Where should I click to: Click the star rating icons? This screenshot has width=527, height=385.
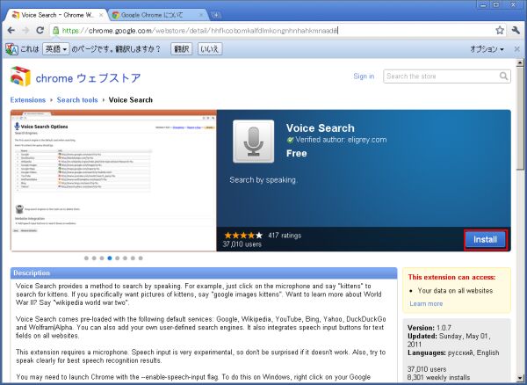[x=243, y=236]
